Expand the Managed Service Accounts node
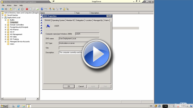The width and height of the screenshot is (193, 108). [x=5, y=42]
